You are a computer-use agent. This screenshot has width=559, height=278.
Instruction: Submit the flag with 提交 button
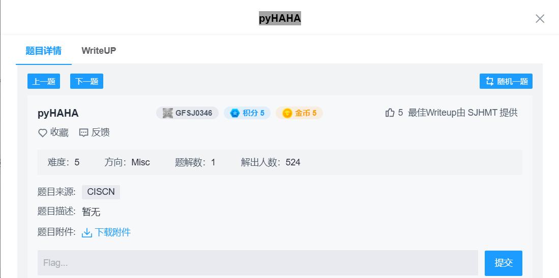503,263
